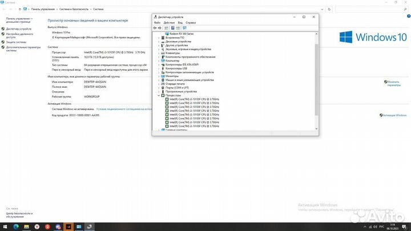Open Дополнительные параметры системы link
The width and height of the screenshot is (411, 231).
23,48
